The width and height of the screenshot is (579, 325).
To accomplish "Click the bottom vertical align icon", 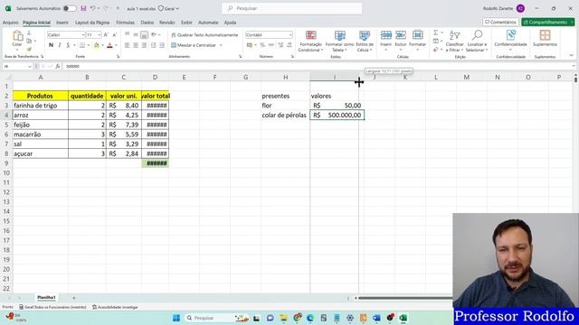I will coord(144,34).
